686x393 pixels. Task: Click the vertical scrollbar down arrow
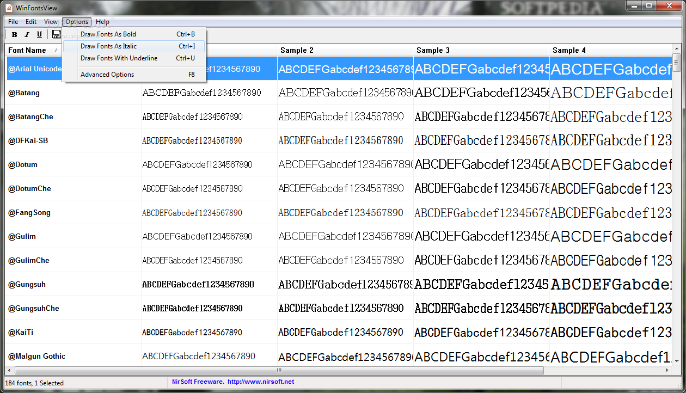tap(676, 362)
